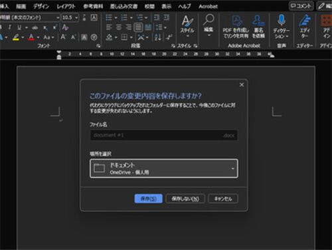
Task: Expand the underline style dropdown arrow
Action: click(27, 28)
